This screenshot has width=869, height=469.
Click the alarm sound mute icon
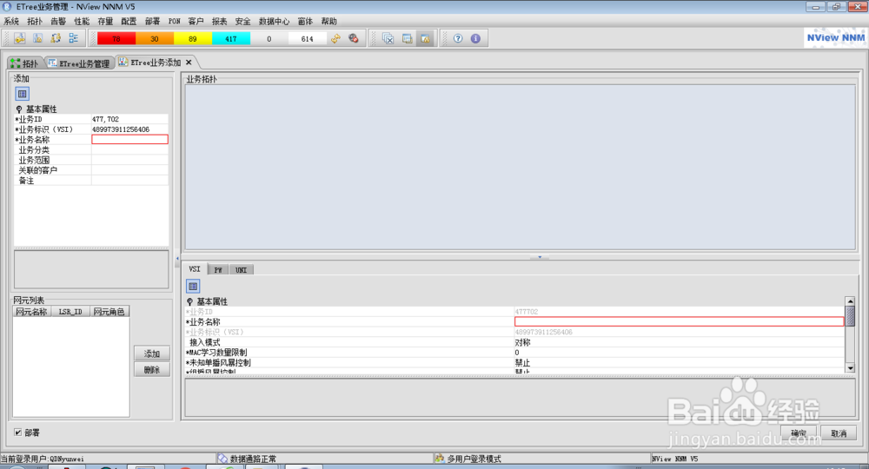point(354,38)
